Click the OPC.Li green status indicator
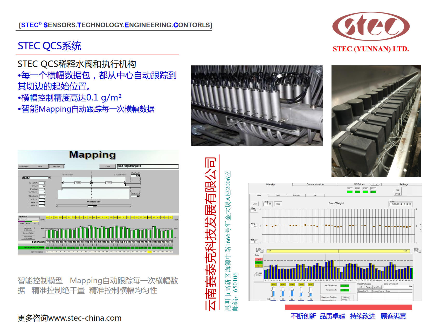The image size is (428, 331). click(350, 192)
